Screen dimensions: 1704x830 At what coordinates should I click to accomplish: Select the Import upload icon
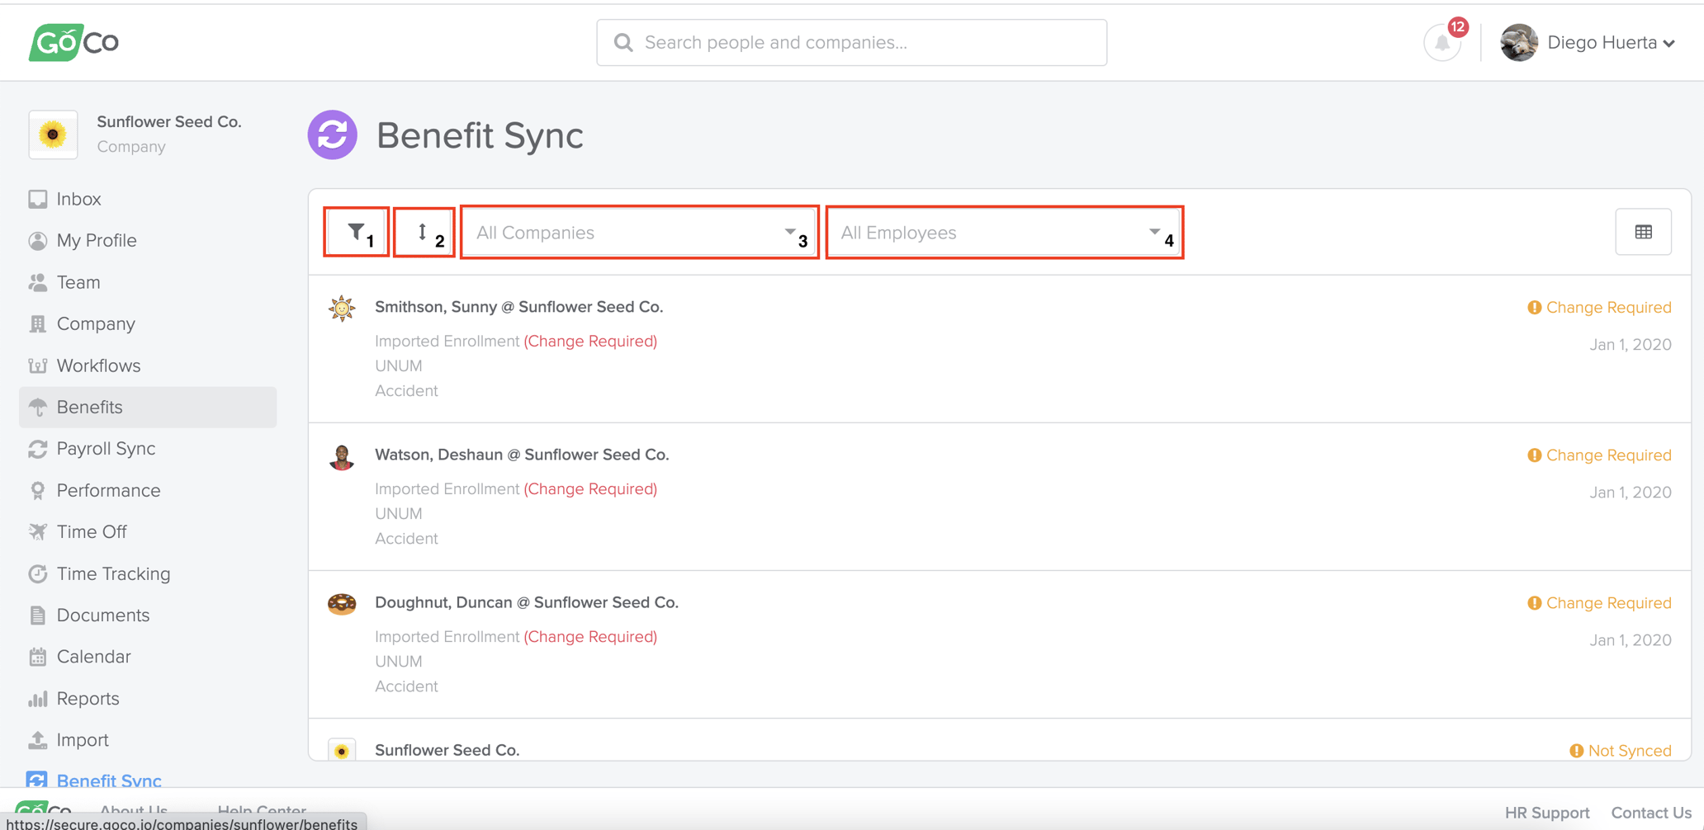38,739
